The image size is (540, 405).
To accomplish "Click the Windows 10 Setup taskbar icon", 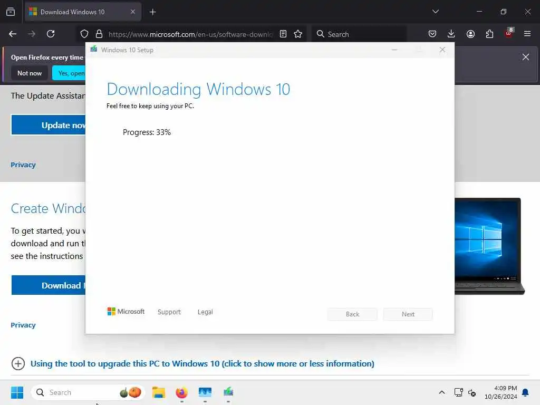I will [x=228, y=392].
